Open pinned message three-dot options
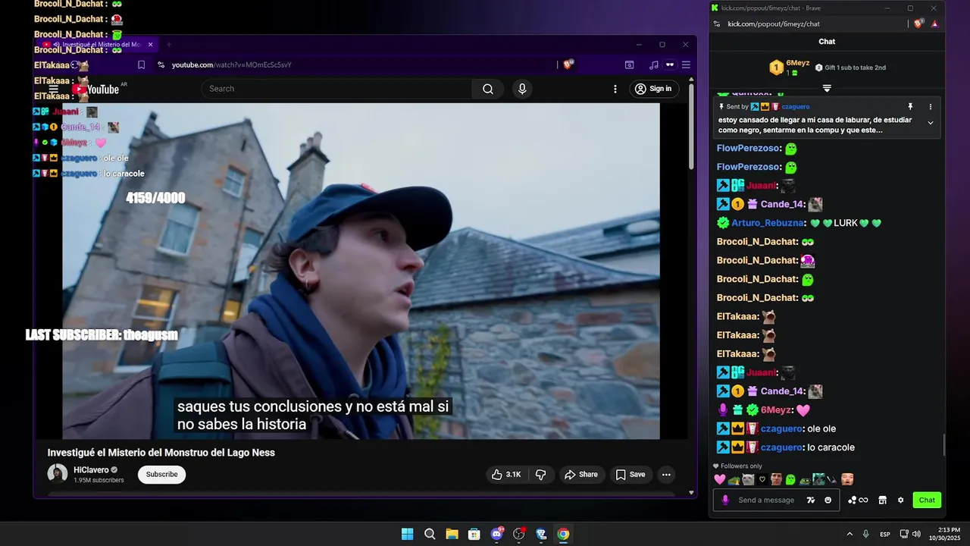This screenshot has width=970, height=546. click(931, 107)
